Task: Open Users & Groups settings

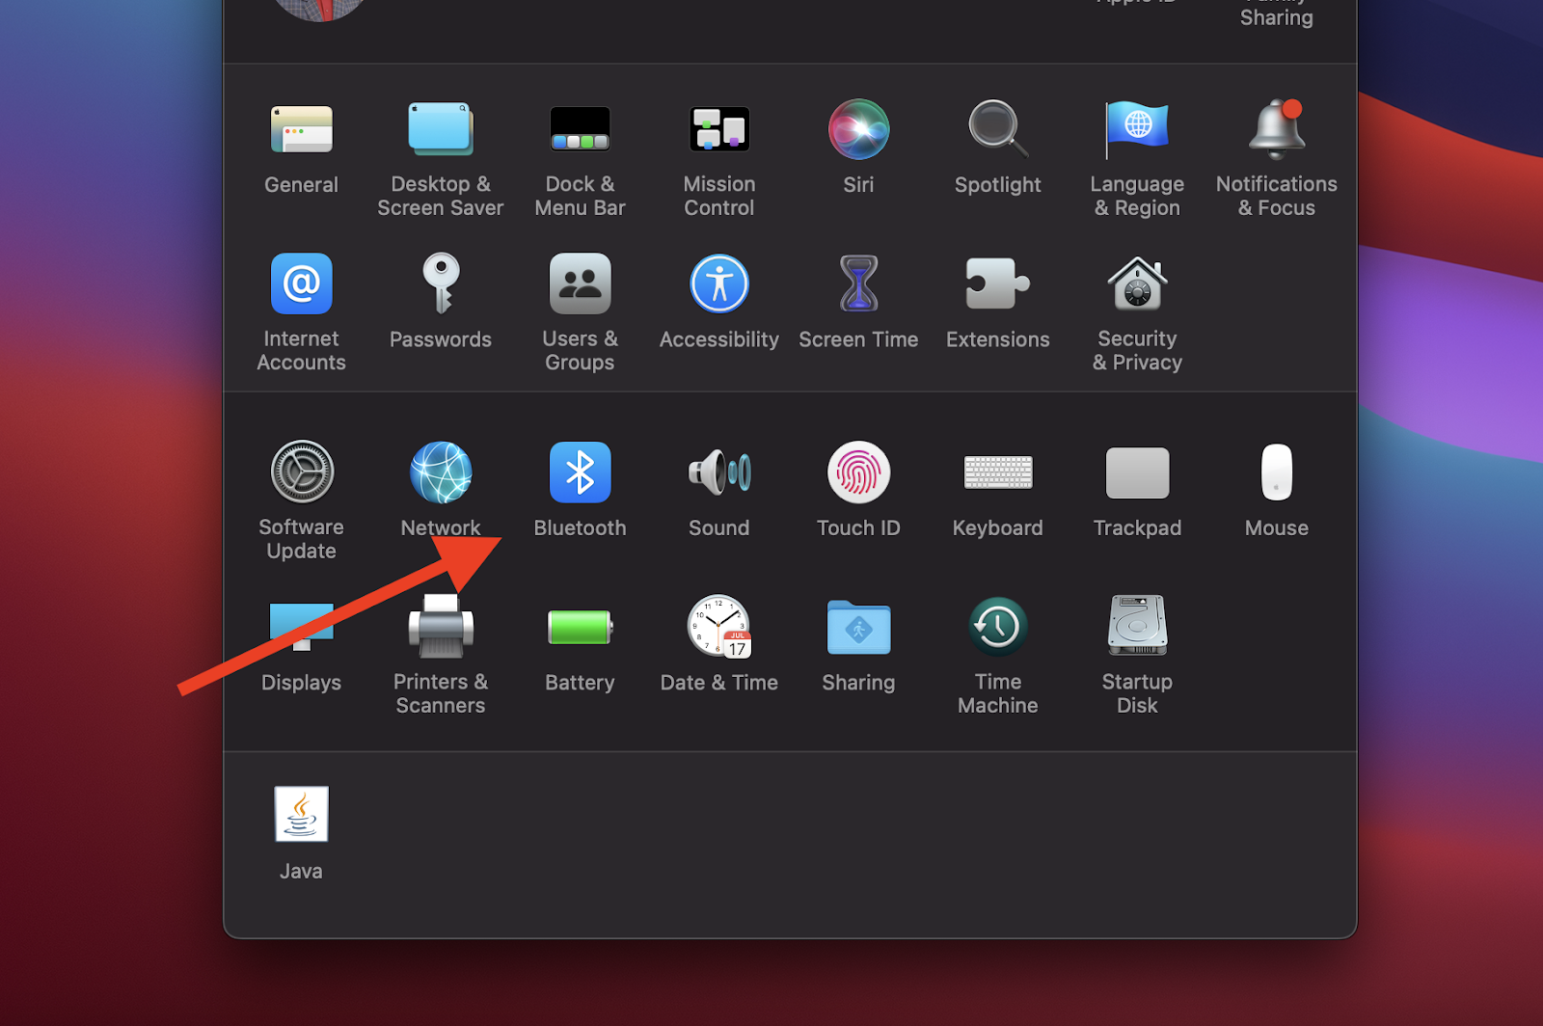Action: pyautogui.click(x=580, y=283)
